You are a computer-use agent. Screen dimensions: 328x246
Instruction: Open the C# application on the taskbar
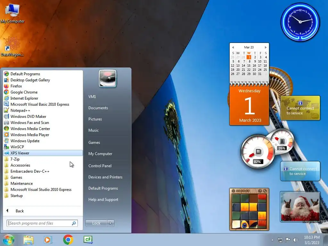point(88,240)
